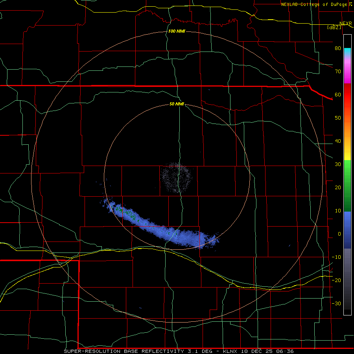Image resolution: width=354 pixels, height=354 pixels.
Task: Pick the blue segment of the color bar
Action: [x=347, y=230]
